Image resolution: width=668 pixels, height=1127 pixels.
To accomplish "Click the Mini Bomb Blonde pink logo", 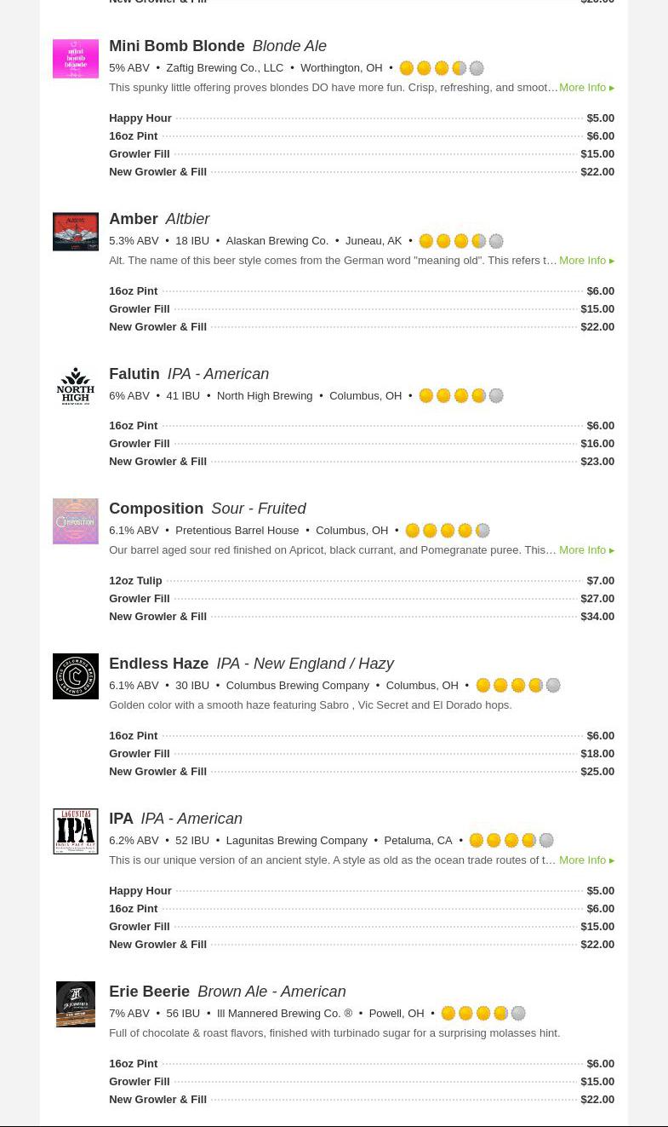I will [x=76, y=59].
